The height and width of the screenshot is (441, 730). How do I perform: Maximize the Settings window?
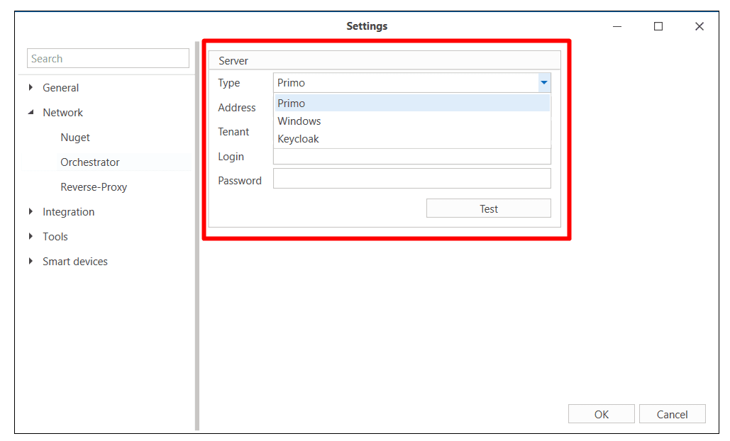pyautogui.click(x=658, y=26)
